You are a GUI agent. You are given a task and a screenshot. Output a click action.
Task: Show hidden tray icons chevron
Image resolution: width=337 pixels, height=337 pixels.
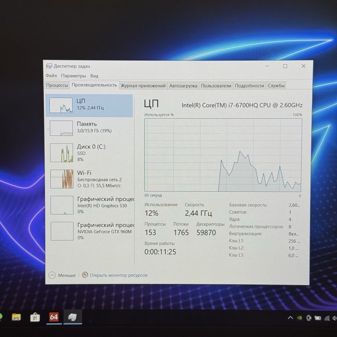point(290,318)
